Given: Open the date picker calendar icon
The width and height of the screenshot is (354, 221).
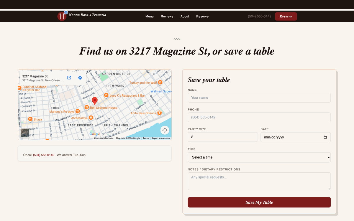Looking at the screenshot, I should (x=325, y=137).
